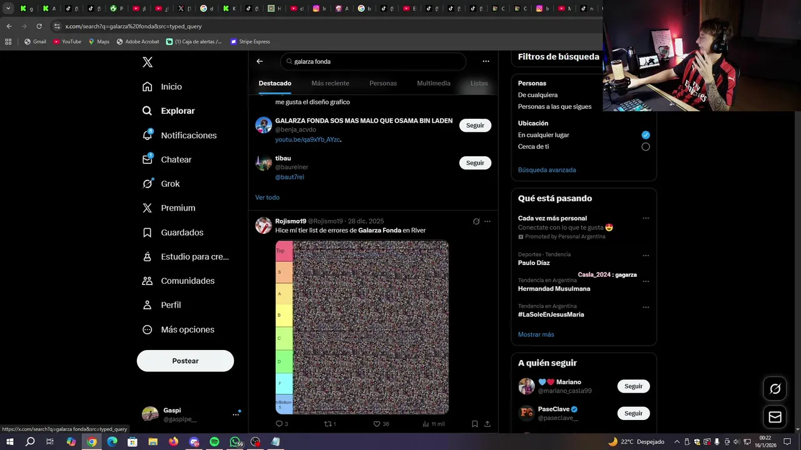
Task: Click Grok icon on Rojismo19 post
Action: point(476,221)
